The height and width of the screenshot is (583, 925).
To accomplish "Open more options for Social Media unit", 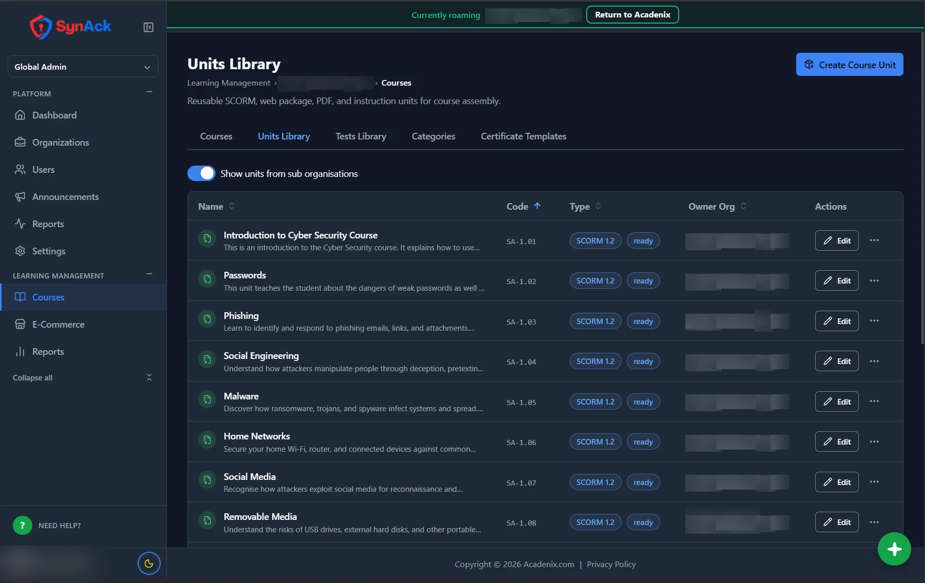I will [x=874, y=482].
